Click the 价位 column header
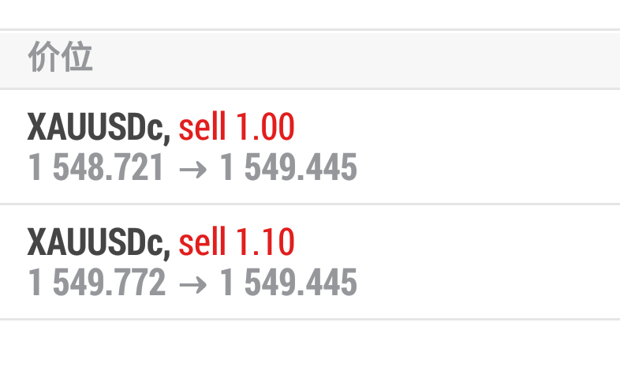The image size is (620, 386). pos(60,58)
